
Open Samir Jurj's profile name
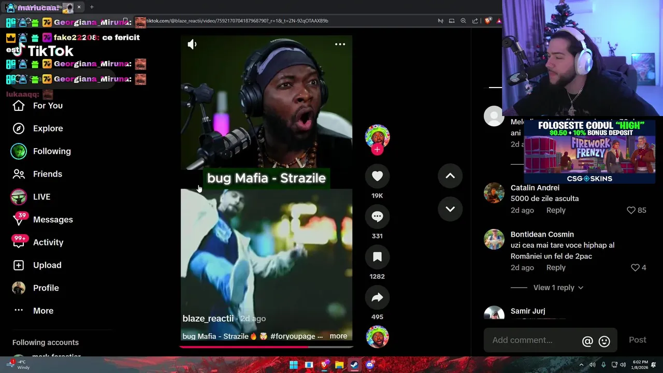(x=528, y=311)
